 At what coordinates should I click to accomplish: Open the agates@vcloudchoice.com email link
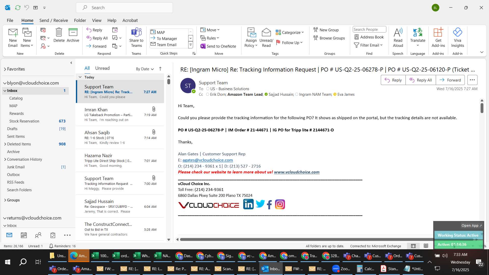click(208, 160)
